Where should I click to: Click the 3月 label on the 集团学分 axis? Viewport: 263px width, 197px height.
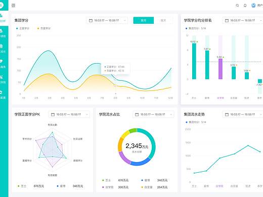50,98
